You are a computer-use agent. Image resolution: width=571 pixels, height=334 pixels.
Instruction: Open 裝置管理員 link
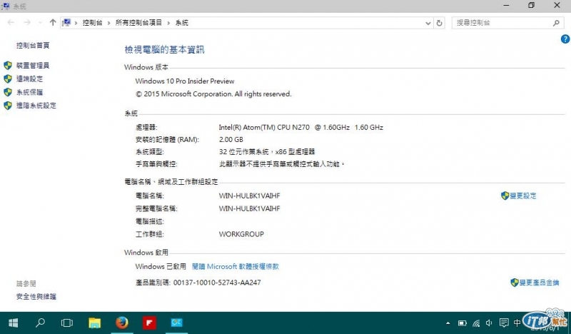[x=33, y=65]
